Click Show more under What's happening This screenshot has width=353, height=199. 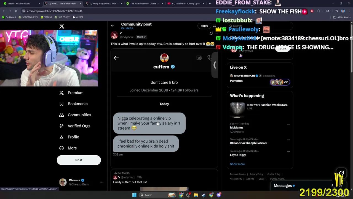click(x=237, y=164)
